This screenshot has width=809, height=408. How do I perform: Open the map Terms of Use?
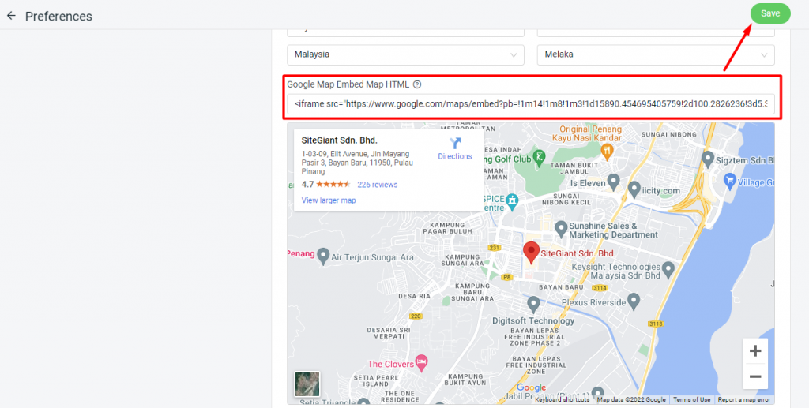tap(691, 400)
